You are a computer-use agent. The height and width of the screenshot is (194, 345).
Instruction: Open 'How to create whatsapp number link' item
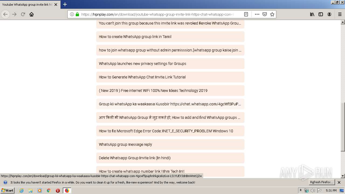click(170, 171)
